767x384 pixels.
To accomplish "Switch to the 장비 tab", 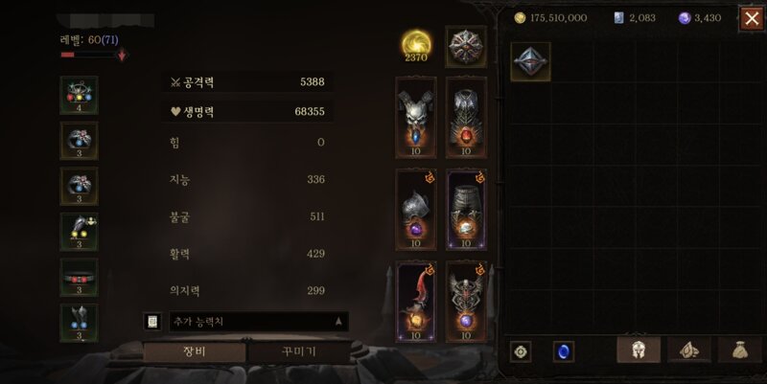I will click(195, 351).
